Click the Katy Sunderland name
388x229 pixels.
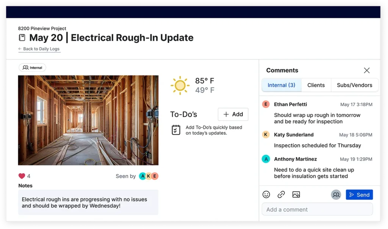tap(294, 135)
